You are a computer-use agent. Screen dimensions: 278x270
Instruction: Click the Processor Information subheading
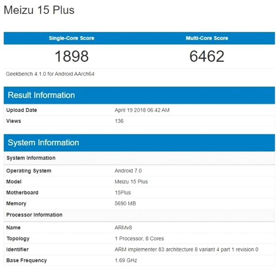35,215
